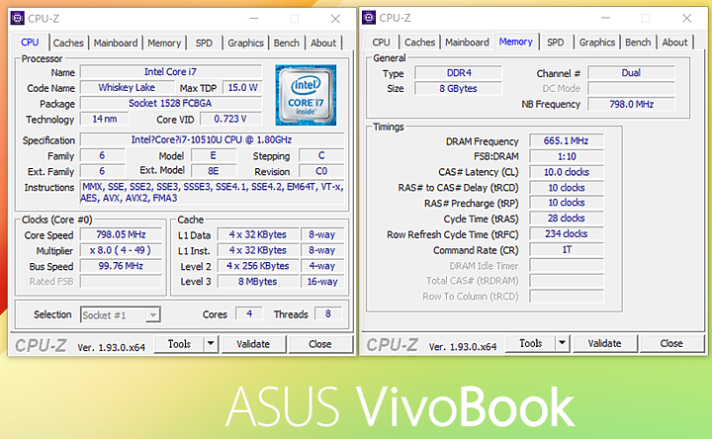Viewport: 712px width, 439px height.
Task: Click Validate button in right window
Action: click(605, 343)
